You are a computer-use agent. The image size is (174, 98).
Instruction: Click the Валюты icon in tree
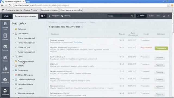(16, 66)
